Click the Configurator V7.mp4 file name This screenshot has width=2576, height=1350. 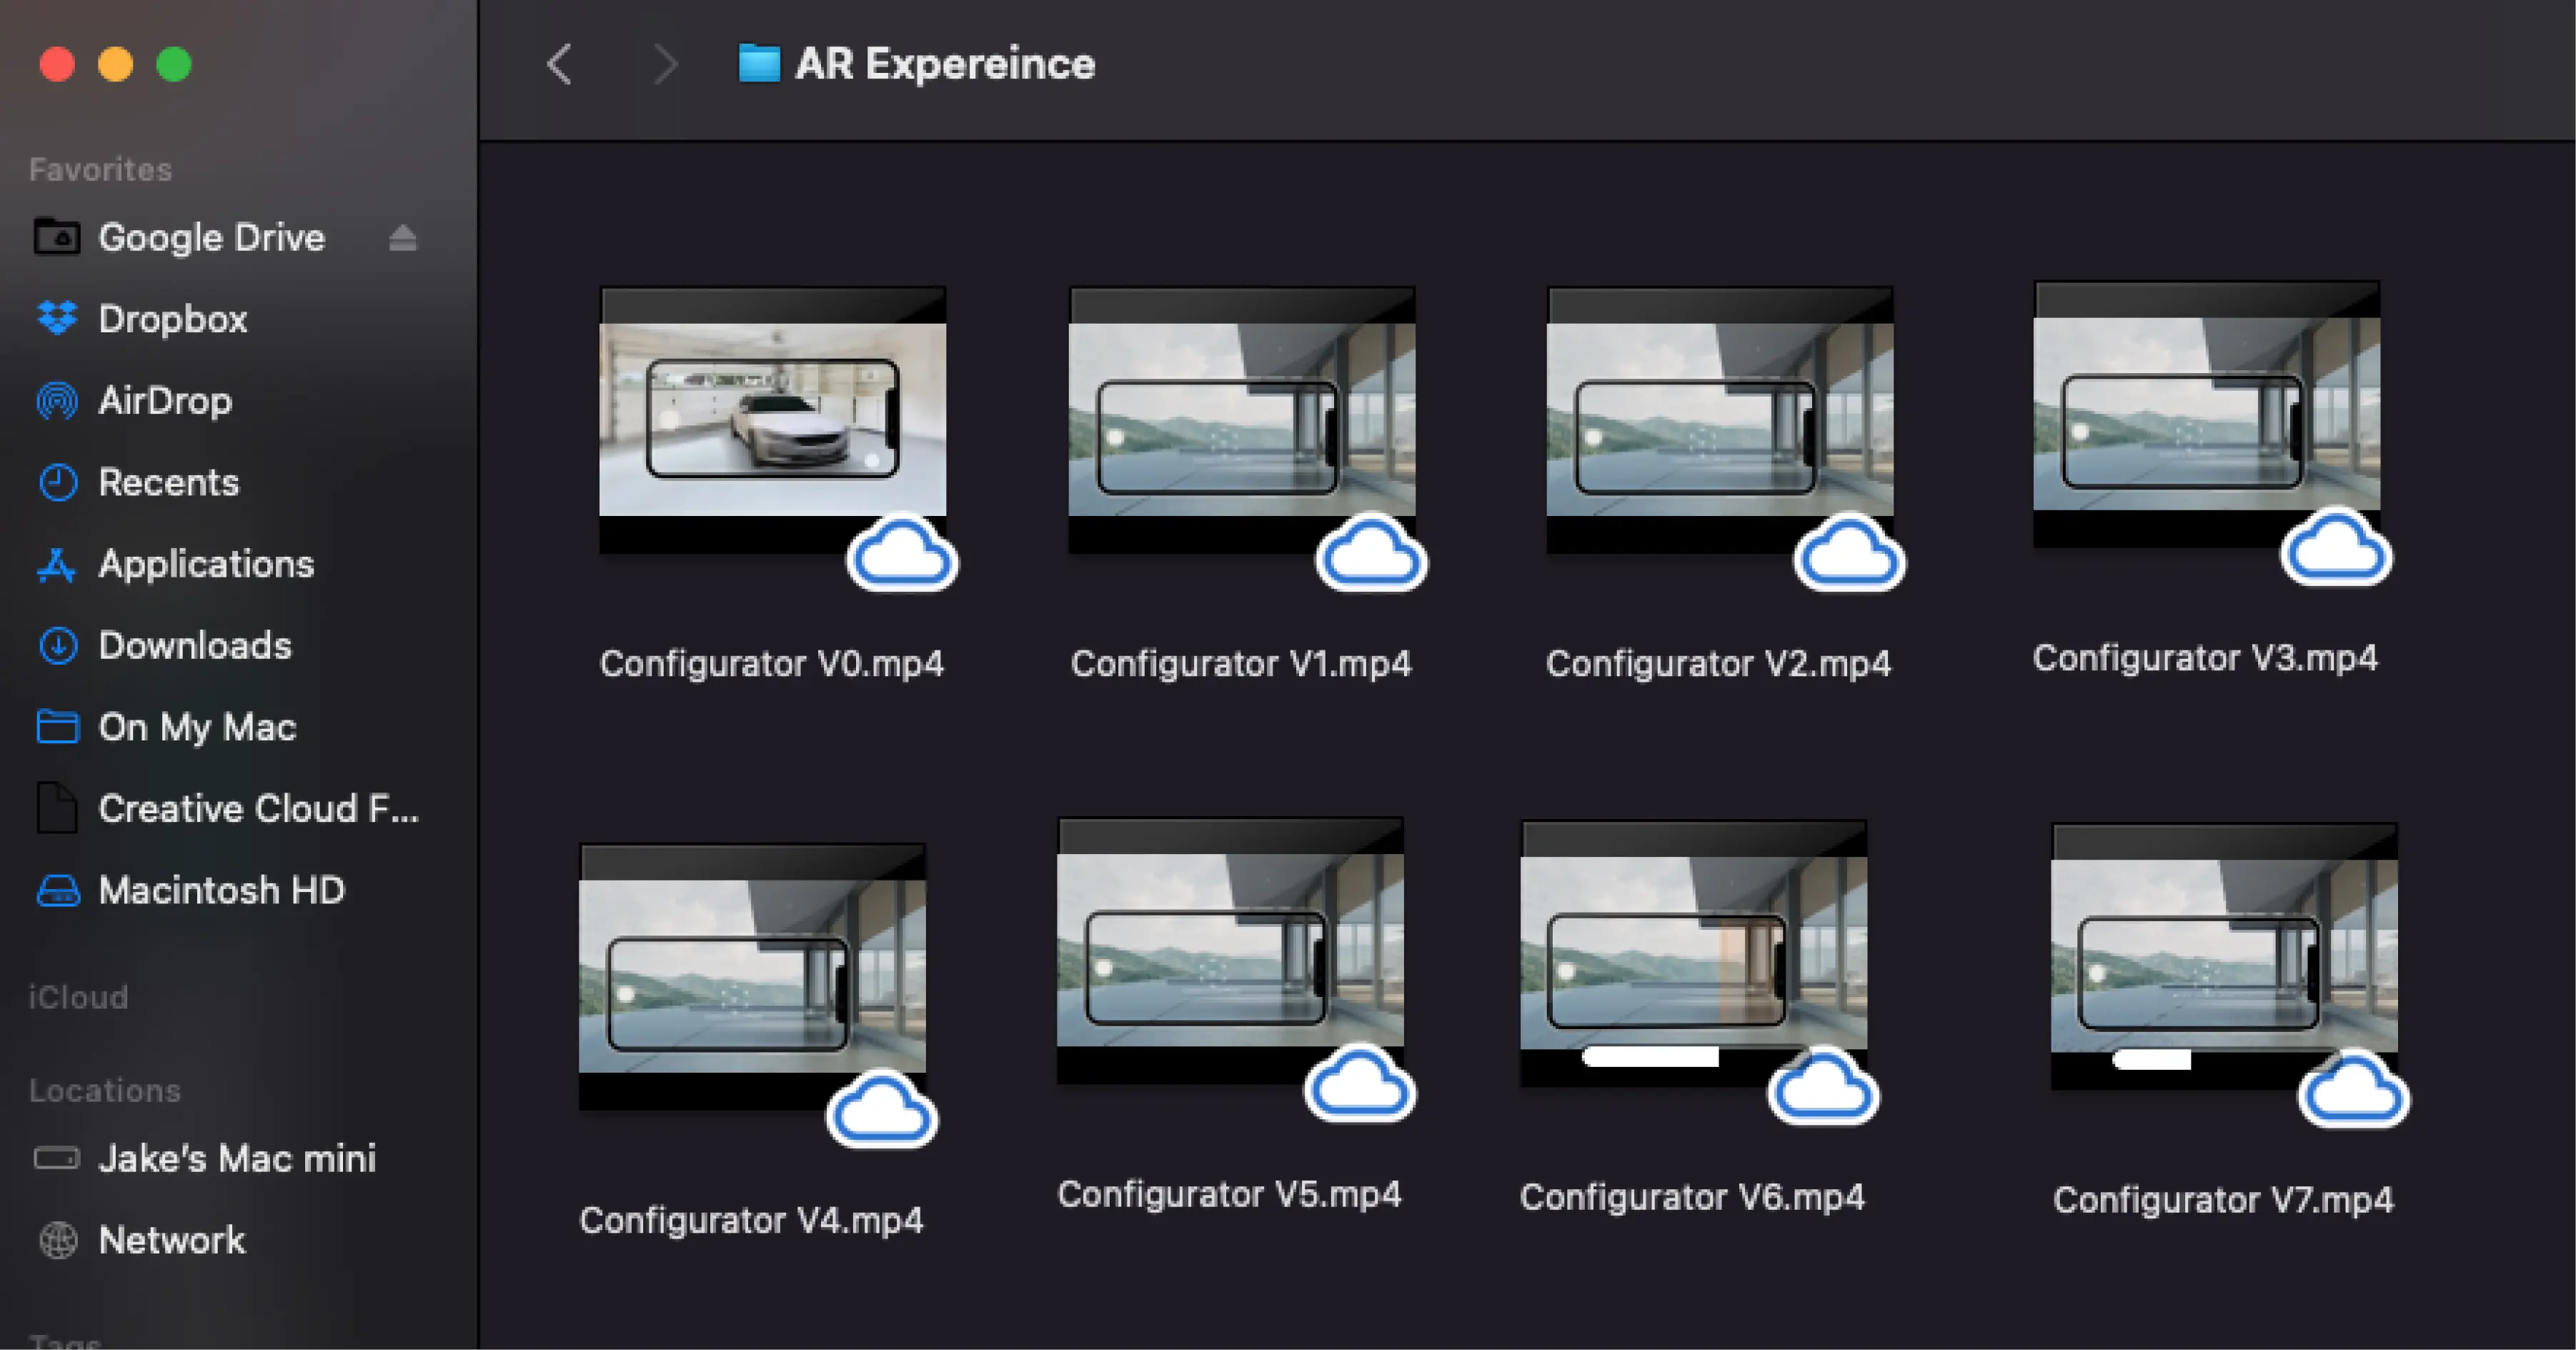(x=2223, y=1199)
